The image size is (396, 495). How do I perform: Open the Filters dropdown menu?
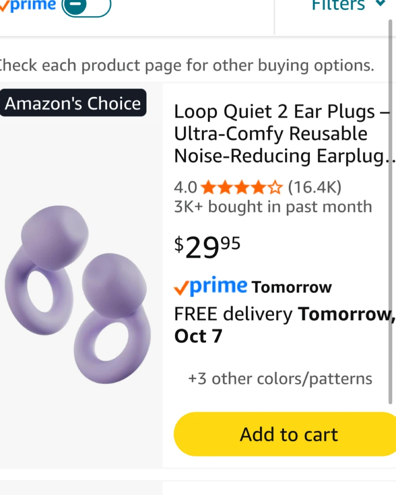pos(338,5)
